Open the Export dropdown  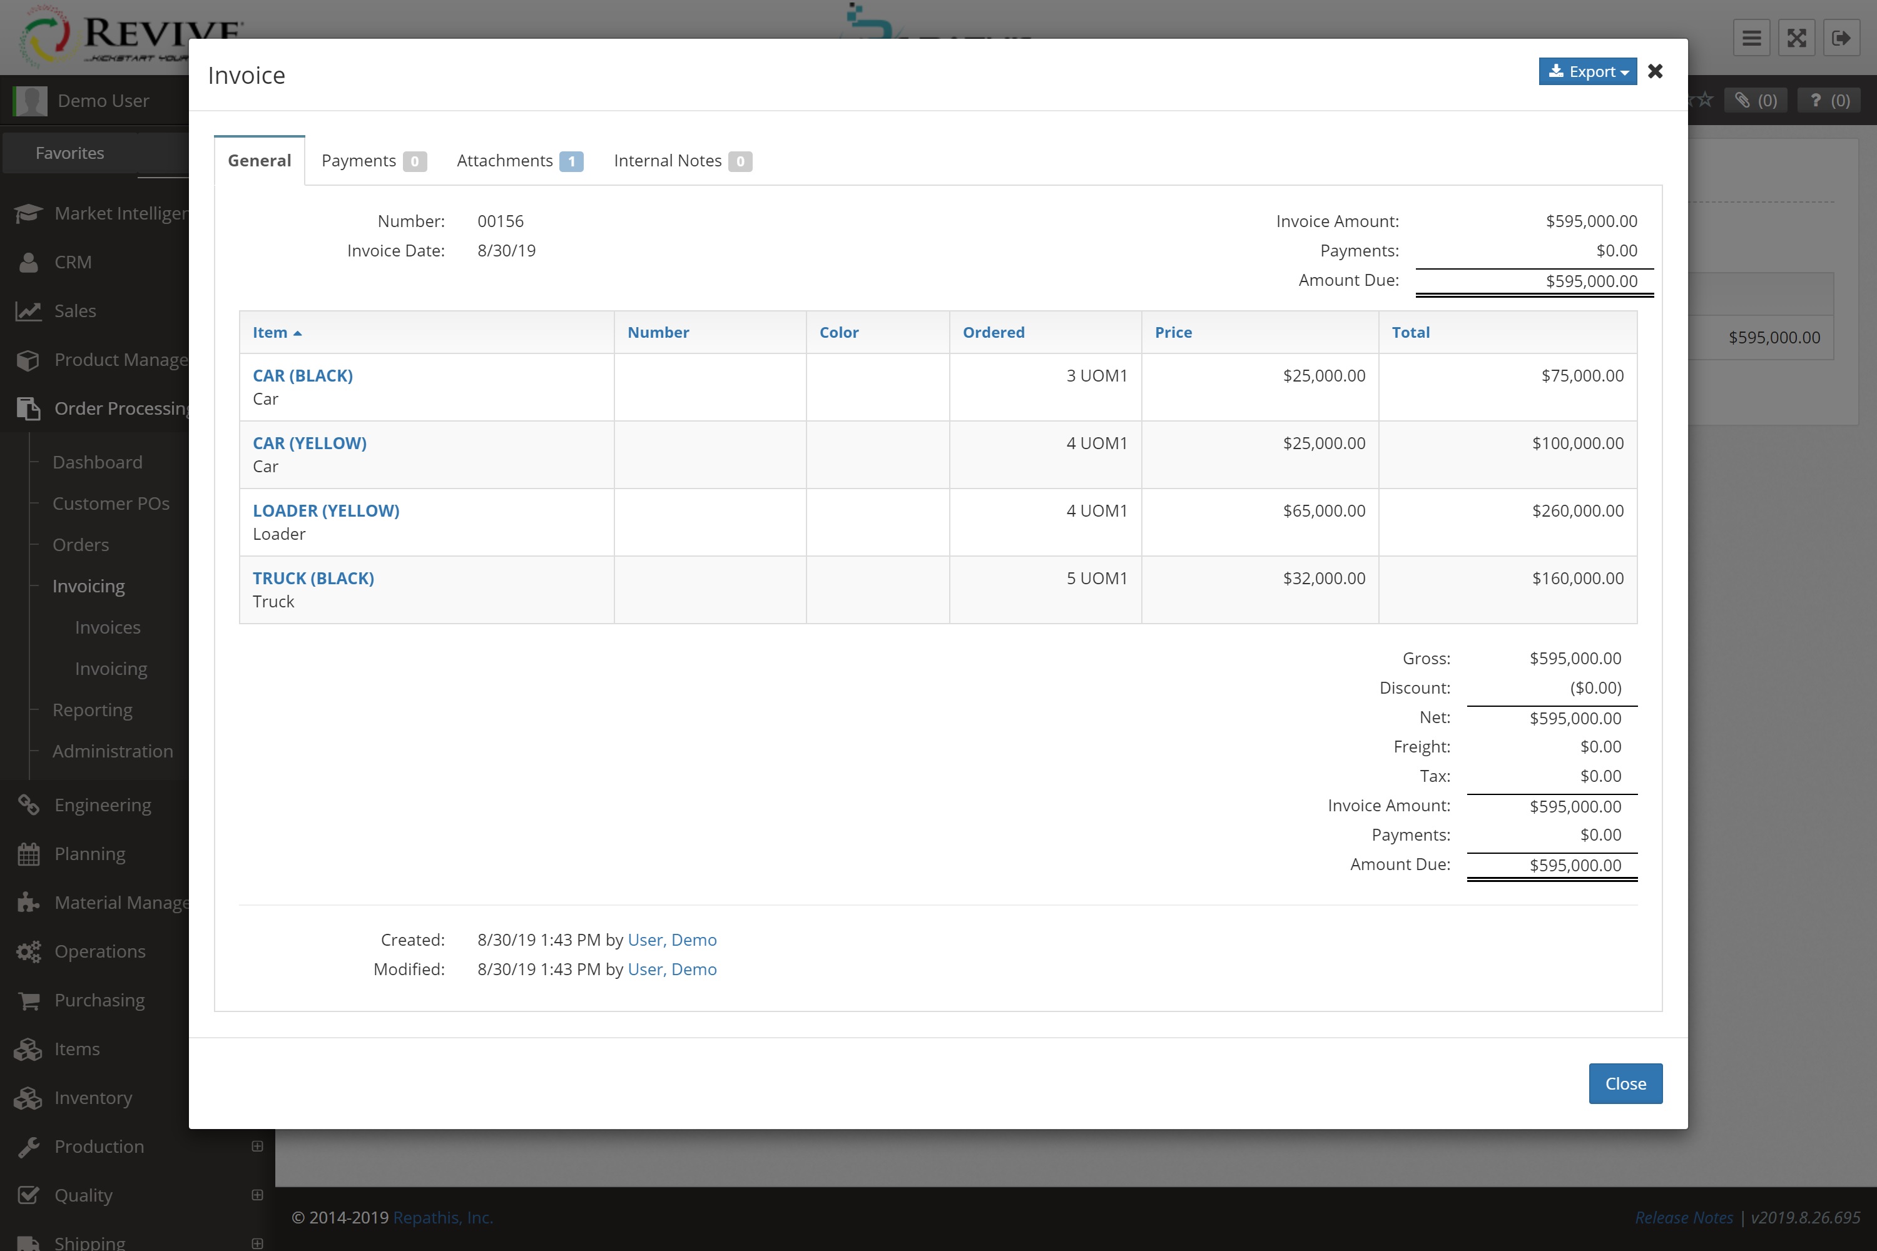(x=1587, y=72)
